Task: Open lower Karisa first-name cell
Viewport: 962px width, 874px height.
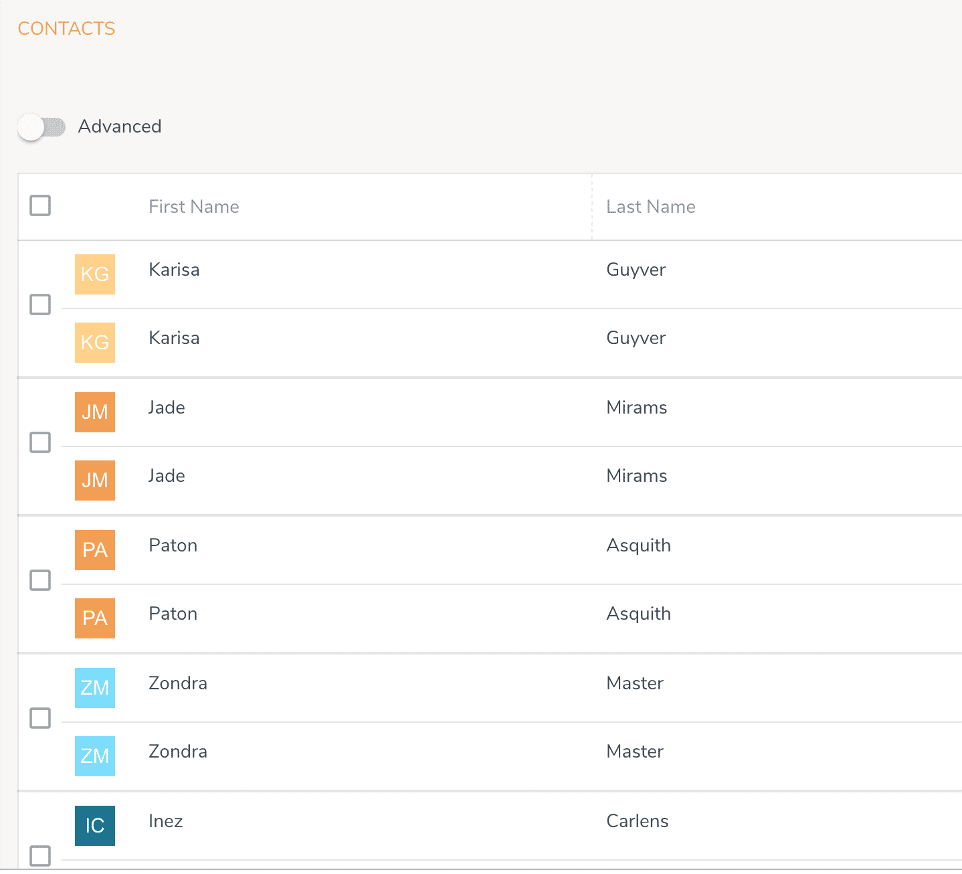Action: (174, 338)
